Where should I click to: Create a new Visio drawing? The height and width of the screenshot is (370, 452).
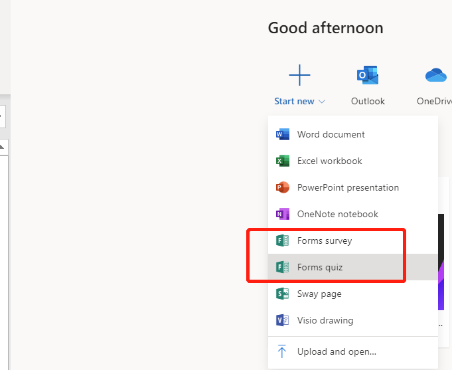coord(353,320)
